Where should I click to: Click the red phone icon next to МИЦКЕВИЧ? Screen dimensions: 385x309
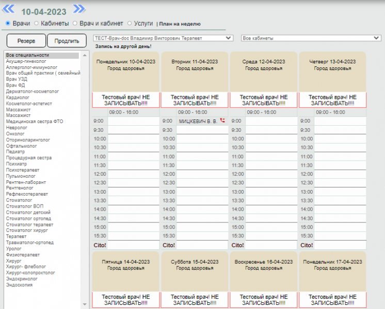pyautogui.click(x=222, y=121)
